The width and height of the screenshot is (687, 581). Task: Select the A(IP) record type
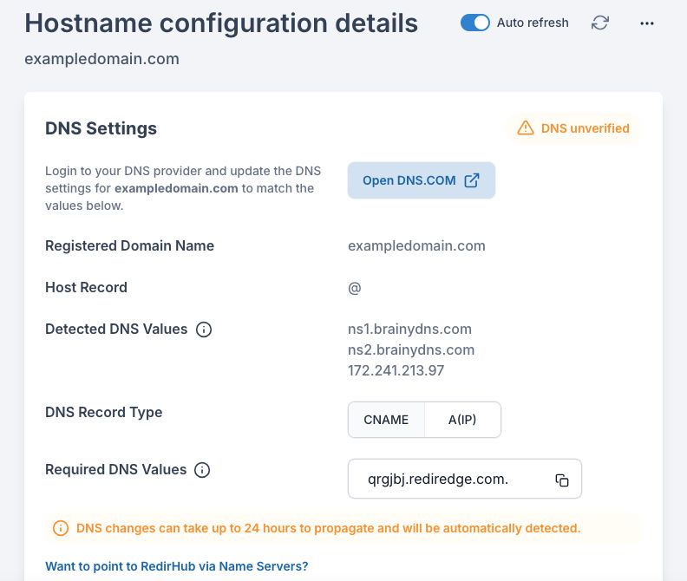pos(462,420)
